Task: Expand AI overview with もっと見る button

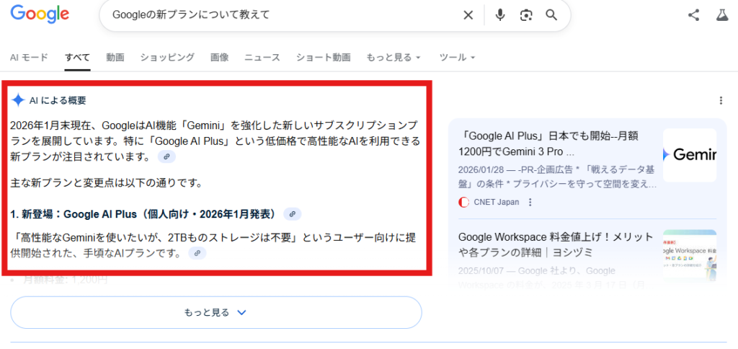Action: [x=215, y=312]
